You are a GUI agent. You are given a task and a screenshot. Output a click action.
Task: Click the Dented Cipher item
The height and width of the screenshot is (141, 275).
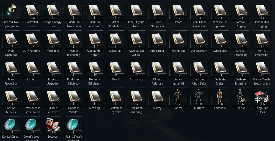point(11,125)
